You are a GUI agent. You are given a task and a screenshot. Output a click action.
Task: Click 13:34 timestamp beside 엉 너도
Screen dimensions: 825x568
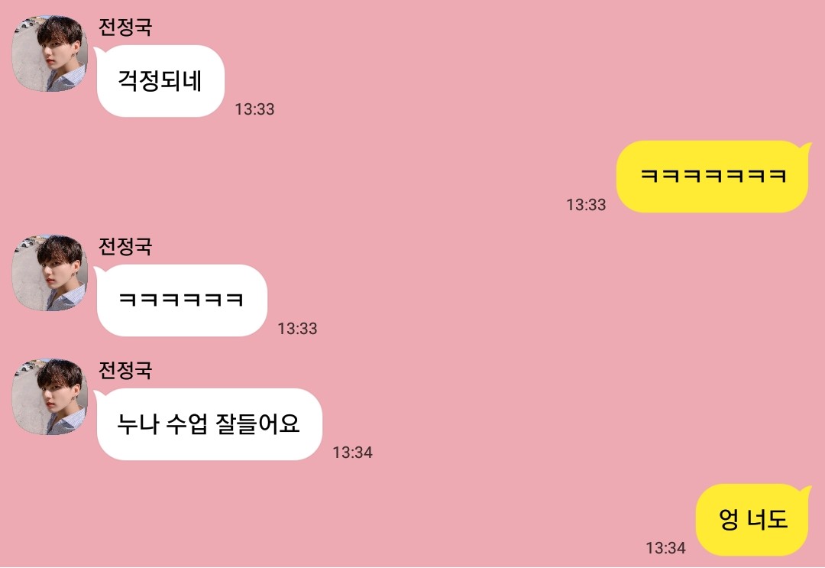pos(666,549)
